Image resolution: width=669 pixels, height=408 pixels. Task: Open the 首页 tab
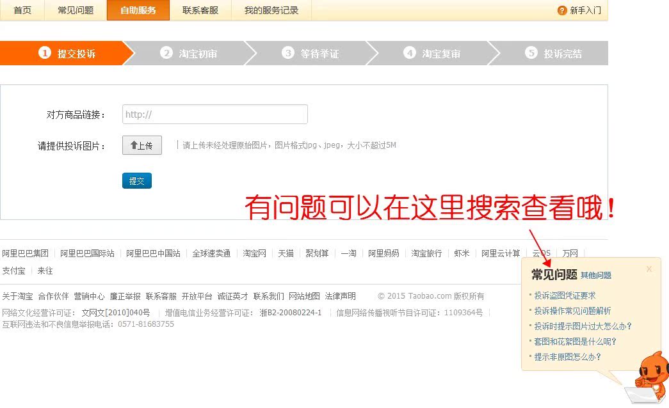(22, 10)
